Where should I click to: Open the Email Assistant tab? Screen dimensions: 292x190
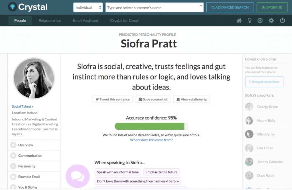pos(86,21)
